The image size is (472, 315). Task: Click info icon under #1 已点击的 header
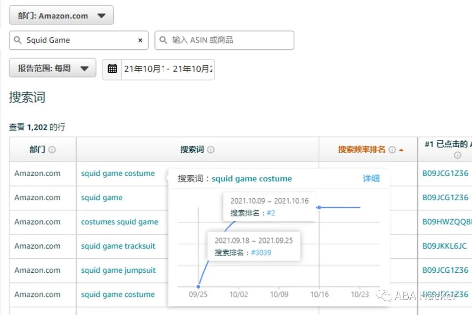(x=458, y=155)
